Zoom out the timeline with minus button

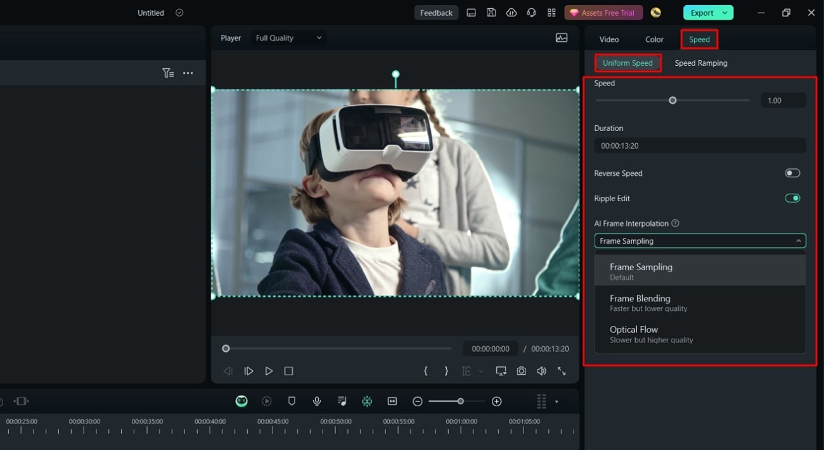click(x=417, y=401)
